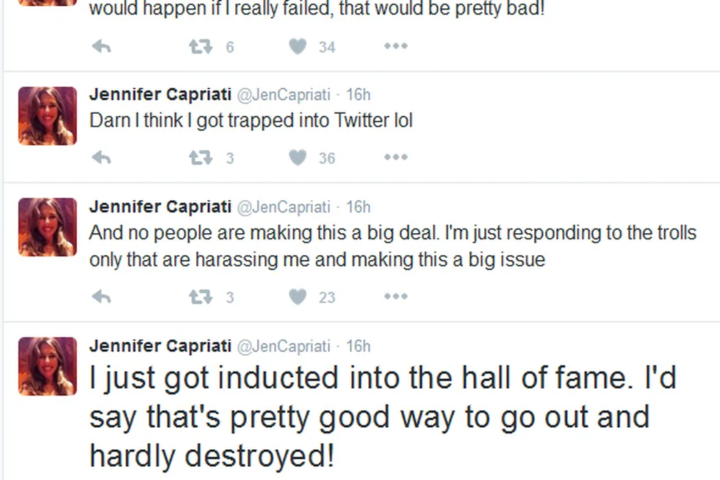720x480 pixels.
Task: Retweet the tweet with 6 retweets
Action: [x=200, y=47]
